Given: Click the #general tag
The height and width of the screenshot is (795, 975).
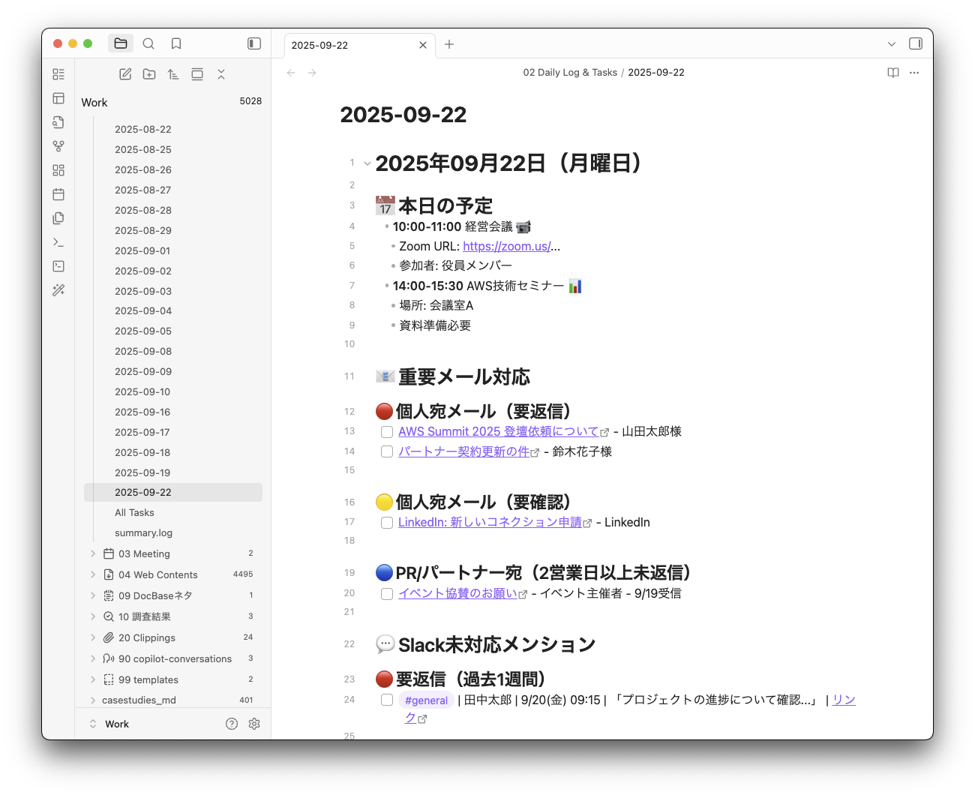Looking at the screenshot, I should point(426,700).
